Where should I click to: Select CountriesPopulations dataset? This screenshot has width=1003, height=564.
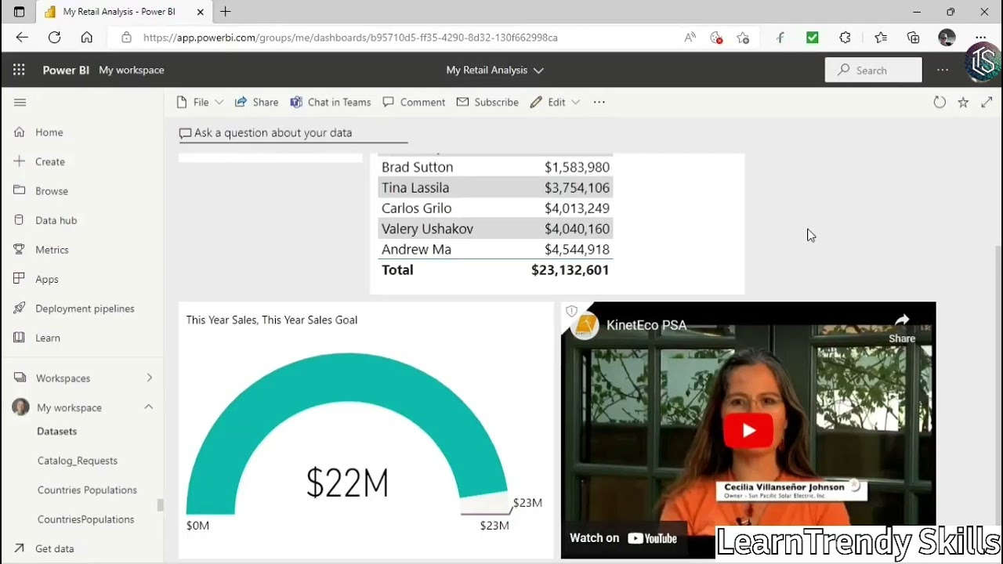(85, 519)
